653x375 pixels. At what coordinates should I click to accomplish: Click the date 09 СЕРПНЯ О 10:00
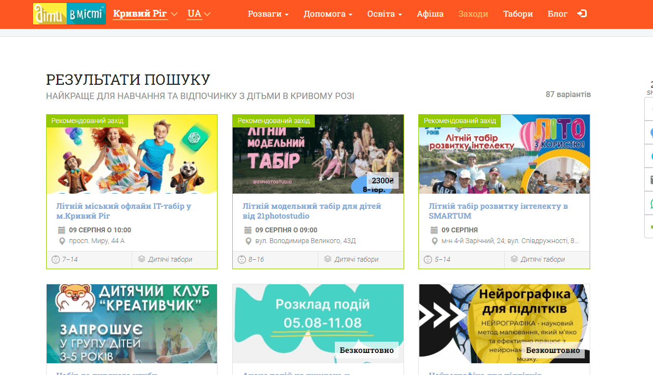(100, 230)
